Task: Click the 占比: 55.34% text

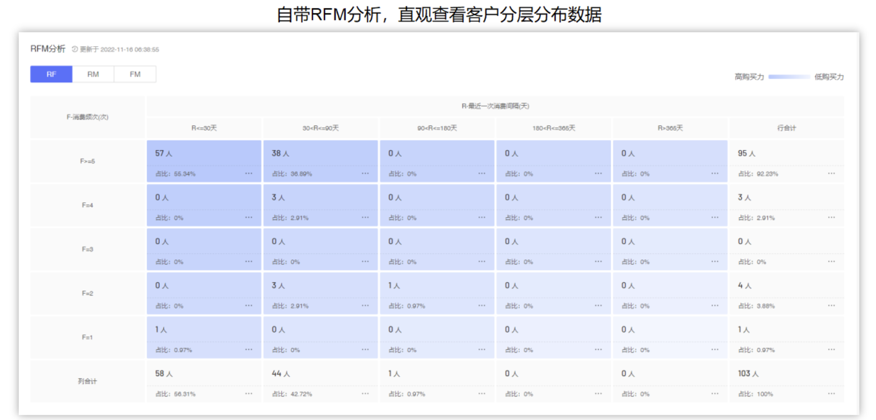Action: [175, 174]
